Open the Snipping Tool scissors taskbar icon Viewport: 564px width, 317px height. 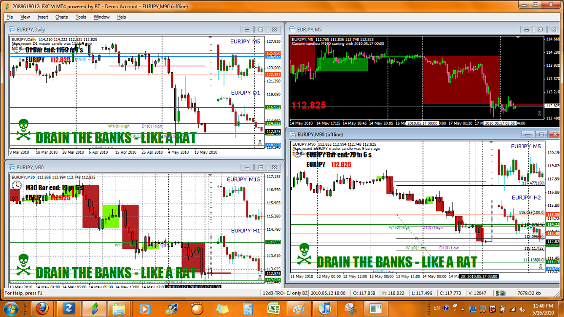coord(350,309)
